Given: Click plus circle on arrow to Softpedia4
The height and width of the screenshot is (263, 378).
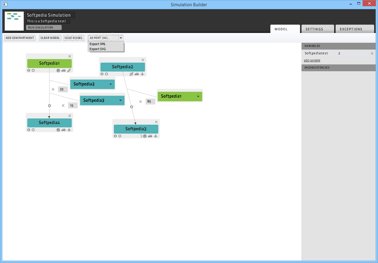Looking at the screenshot, I should pos(50,106).
